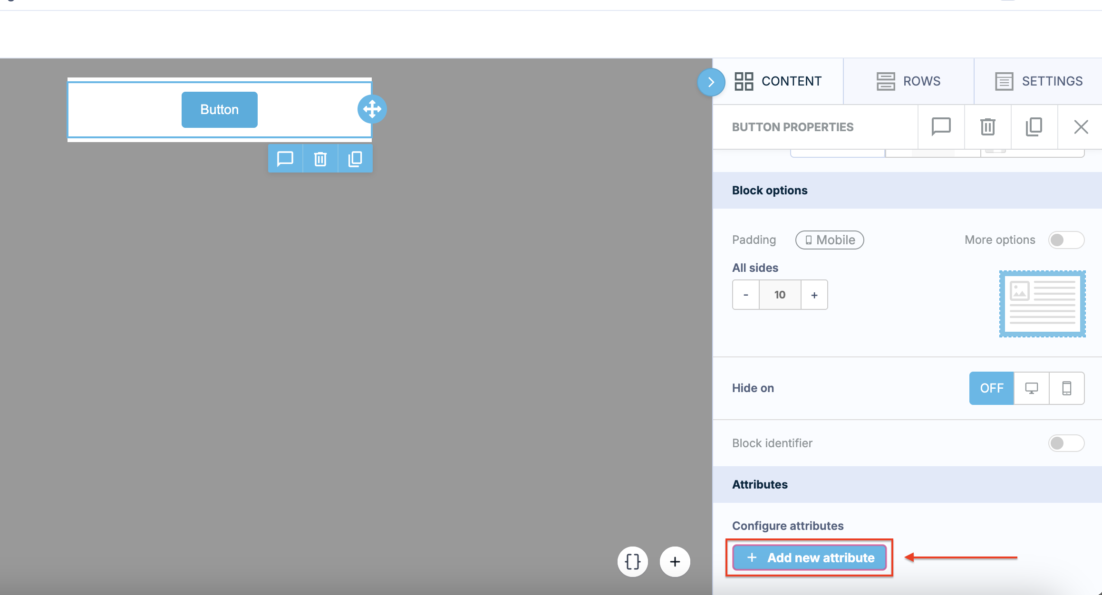Add comment from the canvas block toolbar
This screenshot has width=1102, height=595.
click(285, 159)
